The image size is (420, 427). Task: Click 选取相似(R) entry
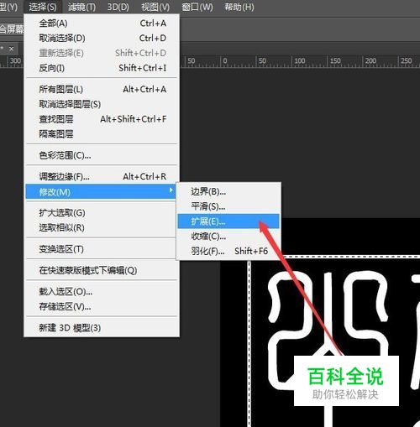102,228
